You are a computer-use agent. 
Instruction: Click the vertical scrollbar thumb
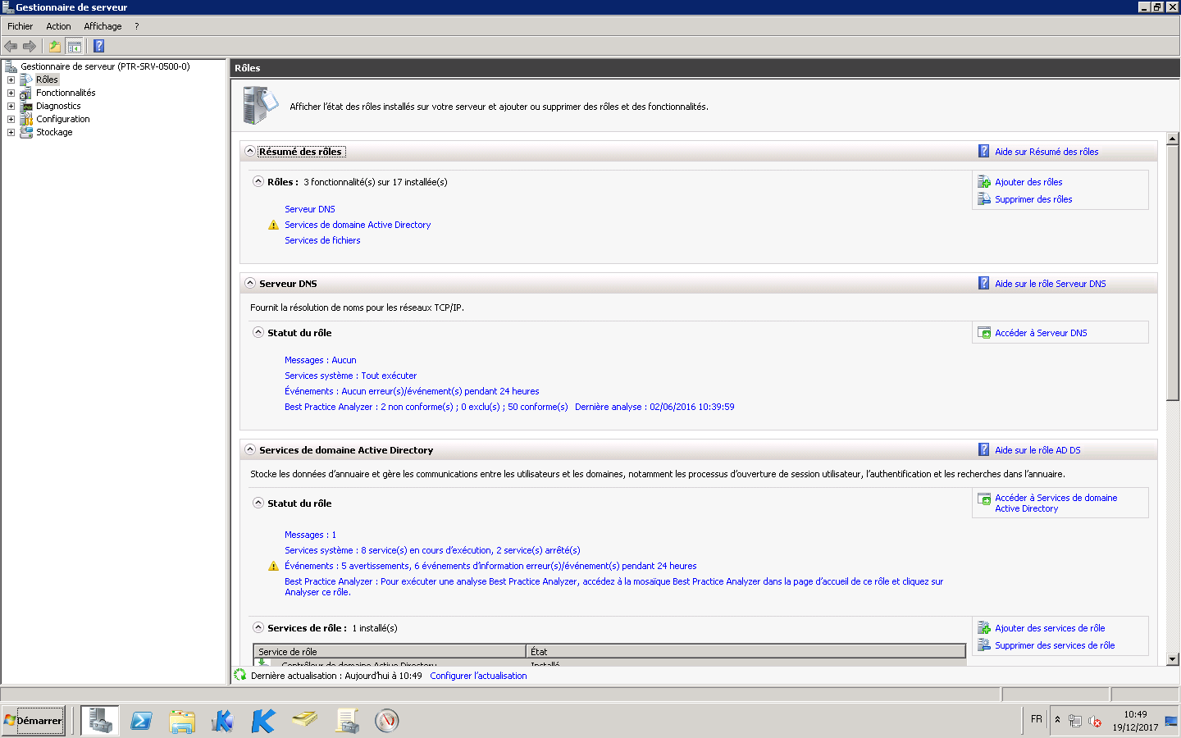[1173, 273]
